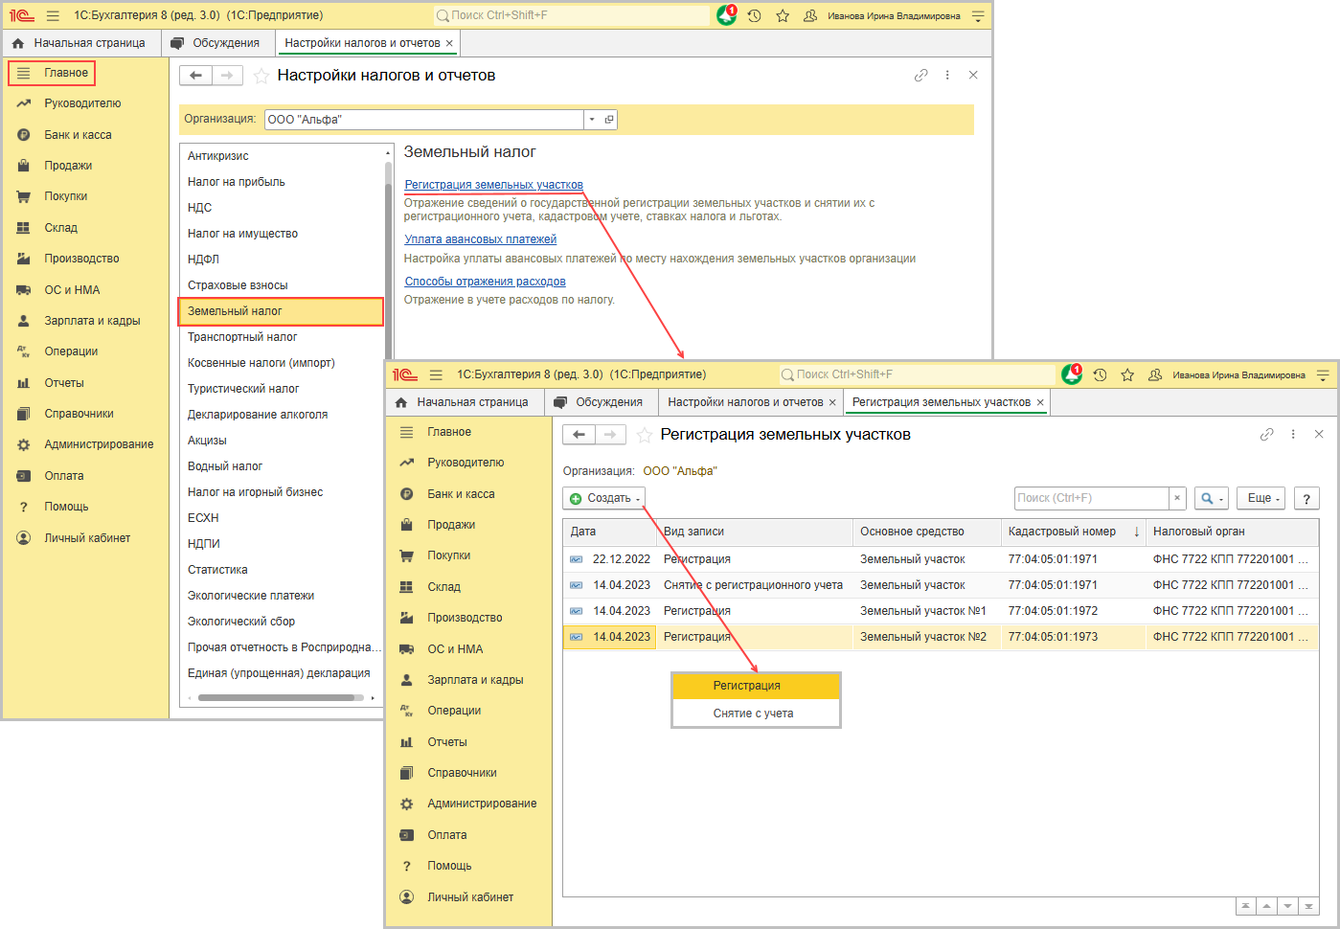Select row with Земельный участок №2

(941, 637)
